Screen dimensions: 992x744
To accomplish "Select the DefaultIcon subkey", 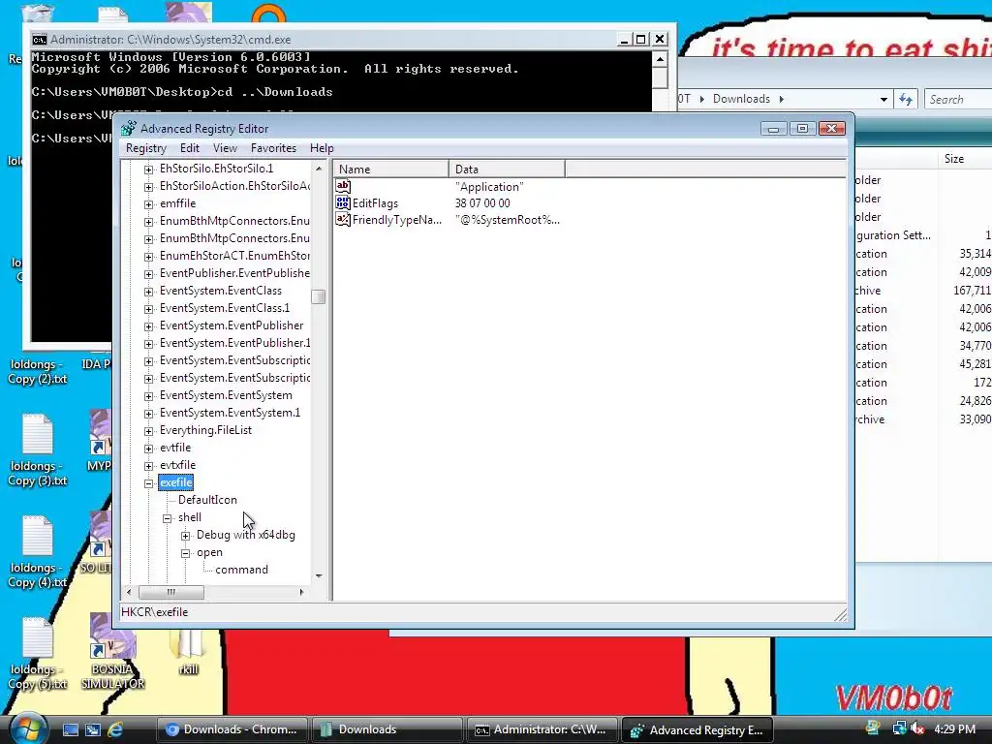I will click(207, 500).
